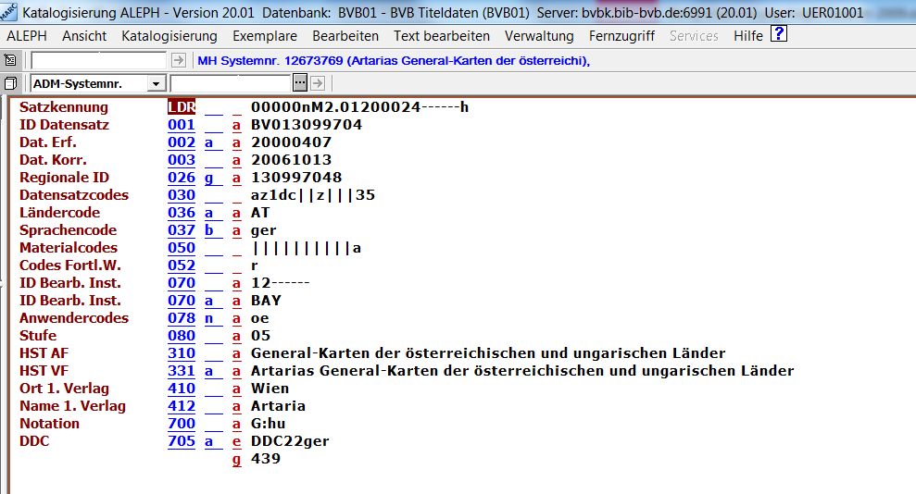Click the title text in field 310
Viewport: 916px width, 494px height.
pos(487,353)
